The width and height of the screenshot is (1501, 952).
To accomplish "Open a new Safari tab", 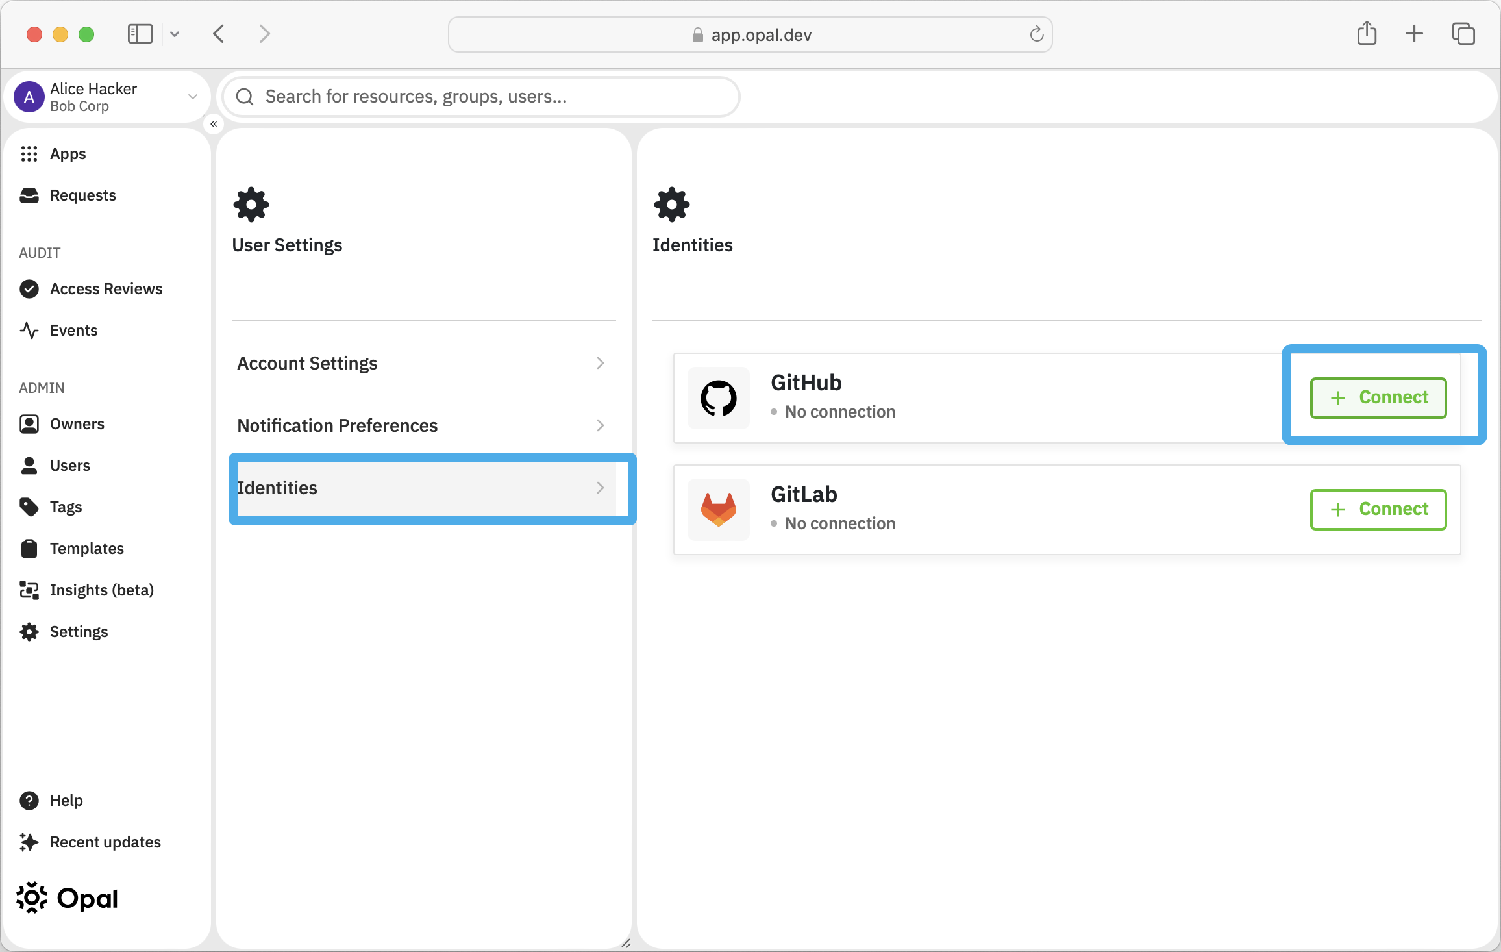I will (1414, 34).
